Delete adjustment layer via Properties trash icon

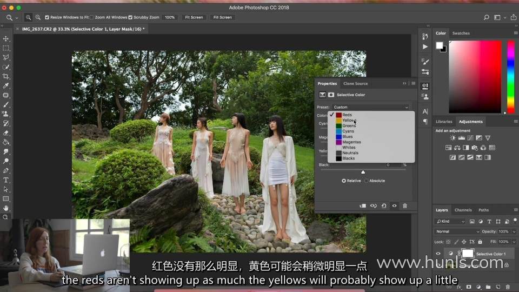pos(404,205)
